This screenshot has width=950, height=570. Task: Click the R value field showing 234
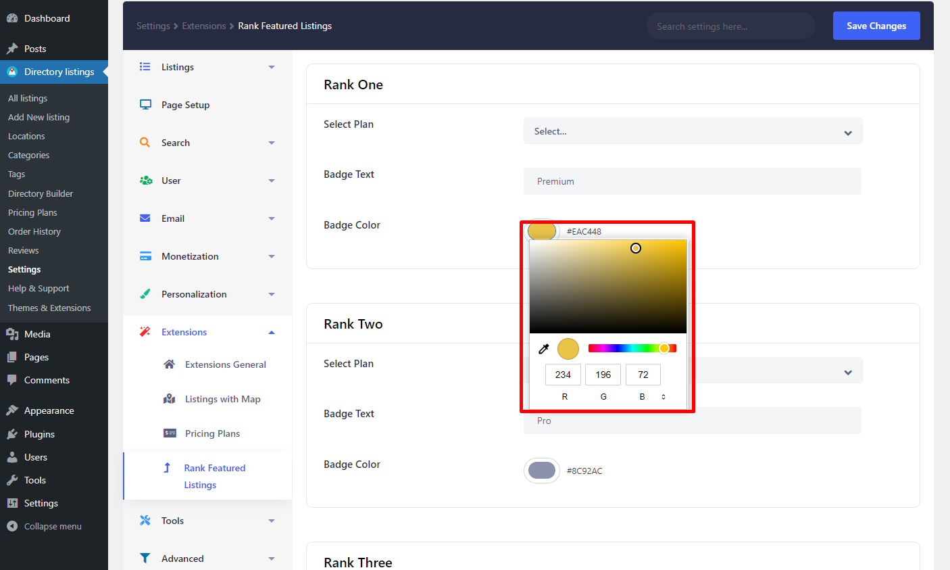[563, 375]
